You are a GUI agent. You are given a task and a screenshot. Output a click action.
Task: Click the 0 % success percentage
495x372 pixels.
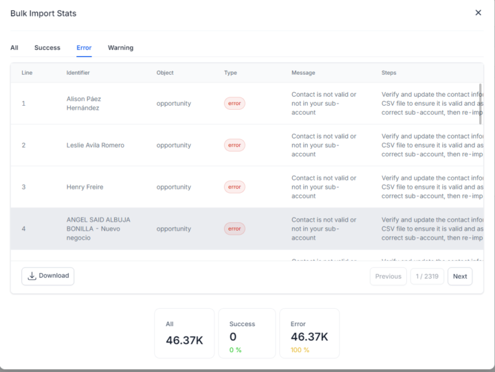[x=235, y=350]
